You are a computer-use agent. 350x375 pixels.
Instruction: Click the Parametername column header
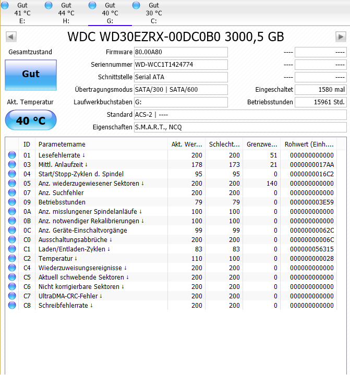pos(101,144)
